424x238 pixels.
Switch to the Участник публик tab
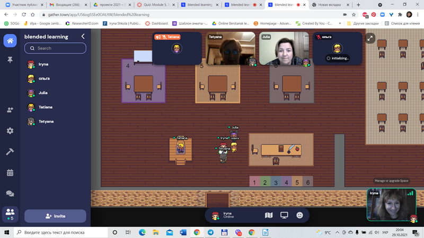[x=24, y=5]
